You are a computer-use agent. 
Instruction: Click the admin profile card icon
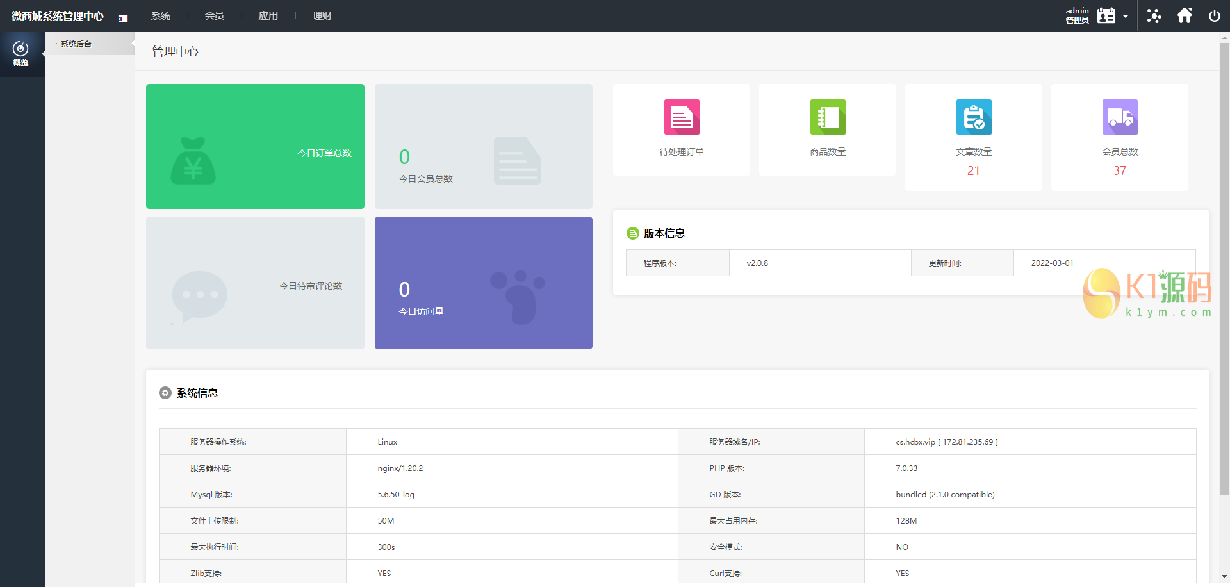(1106, 16)
